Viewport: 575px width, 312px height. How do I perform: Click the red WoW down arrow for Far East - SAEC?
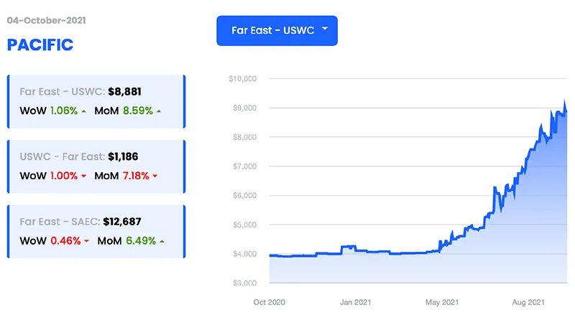coord(87,241)
